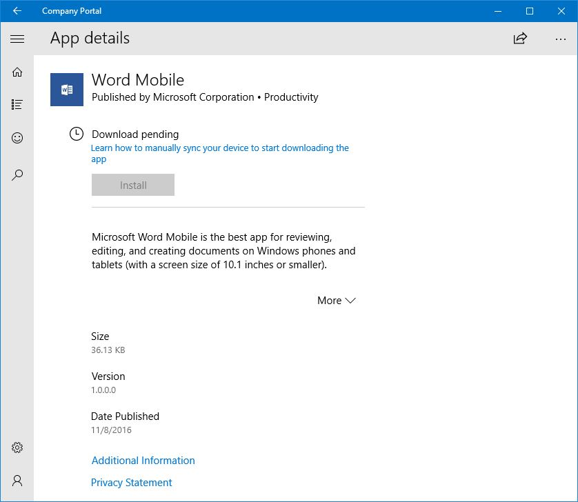The image size is (578, 502).
Task: Expand the More section of the description
Action: click(x=336, y=301)
